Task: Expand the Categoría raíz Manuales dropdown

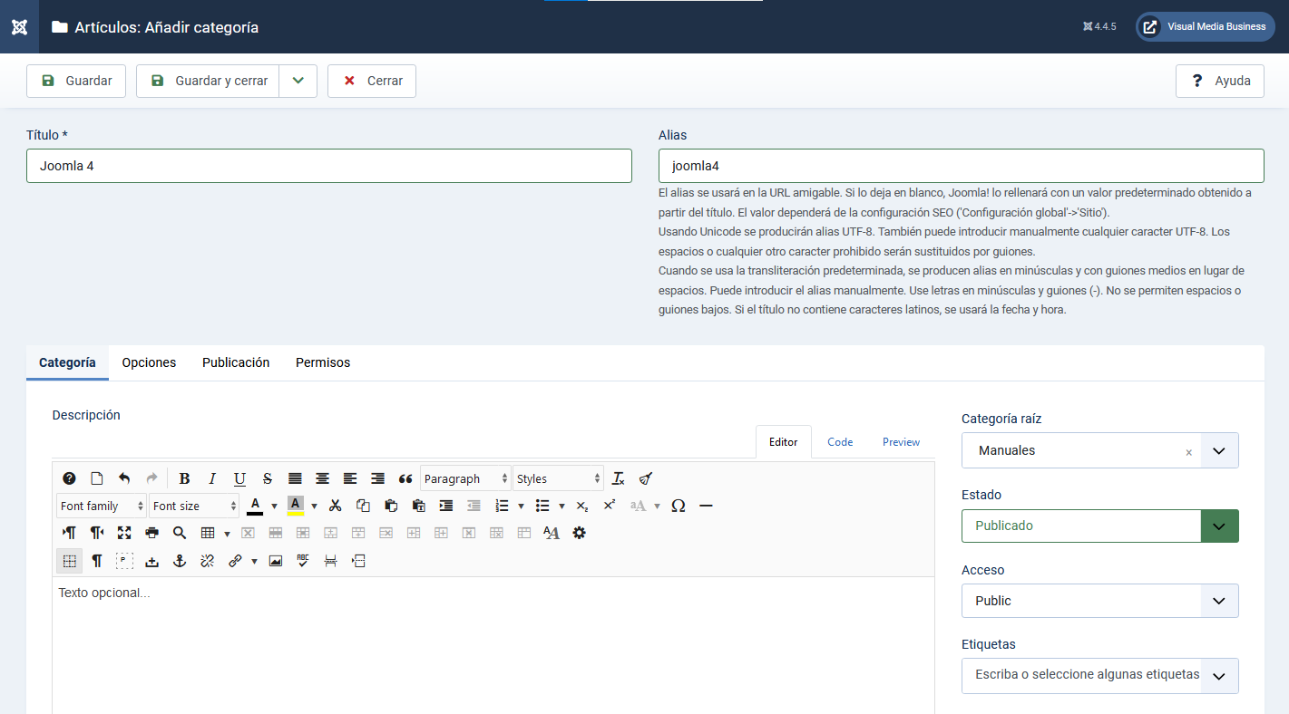Action: [1219, 450]
